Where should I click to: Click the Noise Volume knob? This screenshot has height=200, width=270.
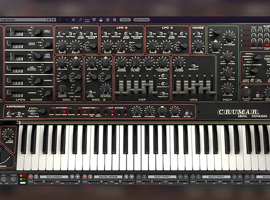pyautogui.click(x=198, y=46)
